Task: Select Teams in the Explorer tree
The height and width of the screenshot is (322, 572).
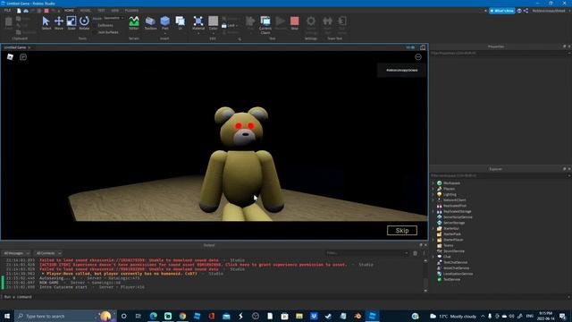Action: (449, 245)
